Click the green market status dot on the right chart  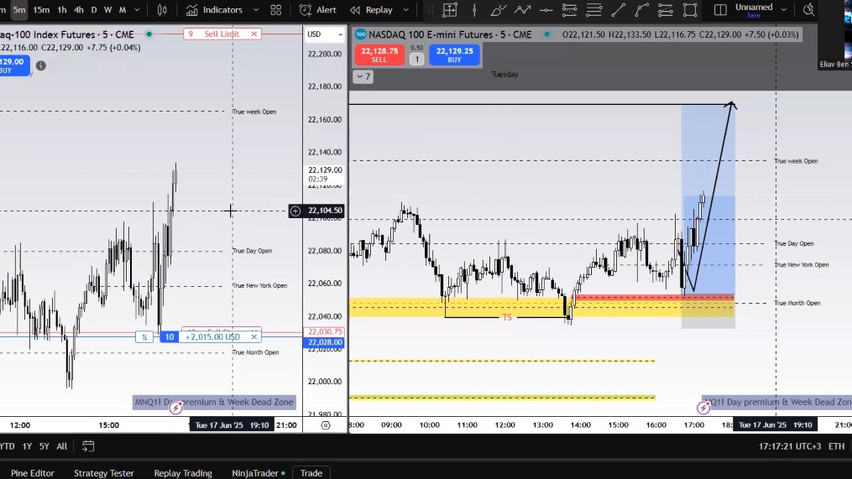click(x=547, y=34)
